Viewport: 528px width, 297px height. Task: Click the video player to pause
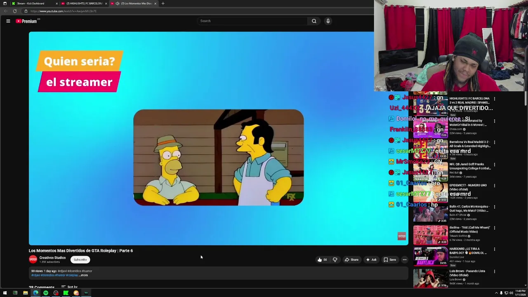click(x=218, y=139)
